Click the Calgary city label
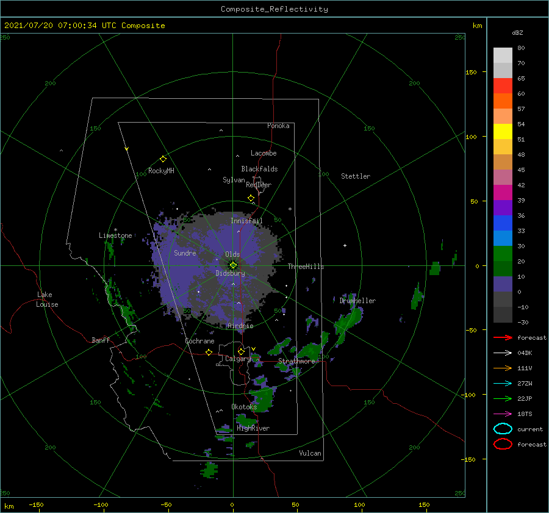This screenshot has width=549, height=513. coord(238,359)
